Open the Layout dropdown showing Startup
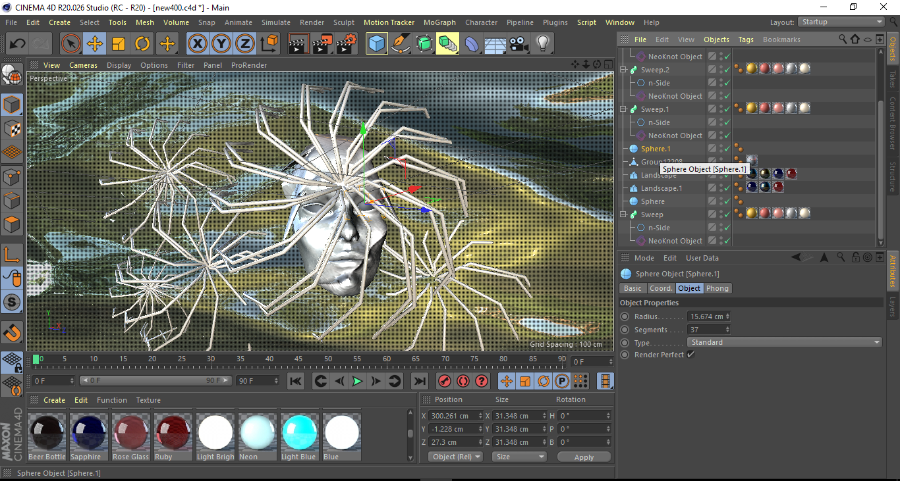The height and width of the screenshot is (481, 900). pos(841,22)
